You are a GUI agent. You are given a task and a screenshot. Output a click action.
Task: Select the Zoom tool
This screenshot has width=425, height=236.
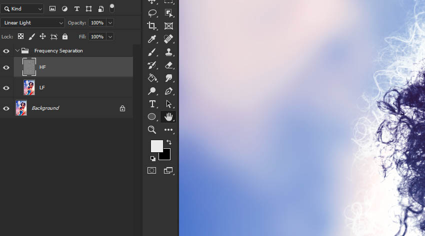[152, 130]
